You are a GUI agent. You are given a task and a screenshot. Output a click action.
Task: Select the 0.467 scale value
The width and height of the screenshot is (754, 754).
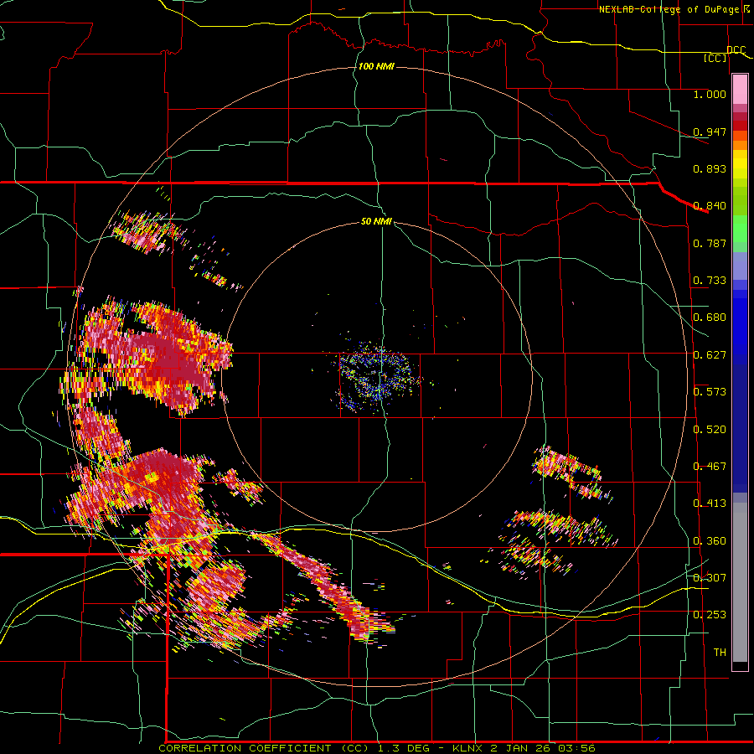[x=710, y=467]
